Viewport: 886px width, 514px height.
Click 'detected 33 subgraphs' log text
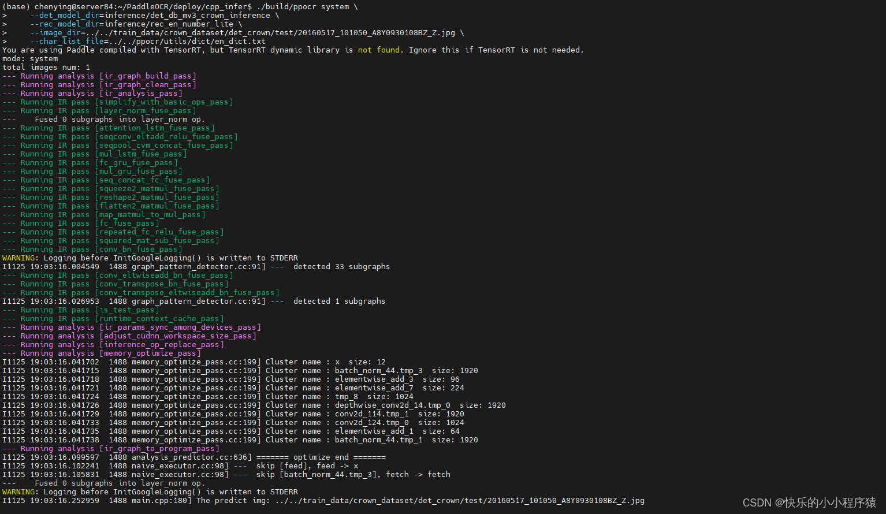341,267
